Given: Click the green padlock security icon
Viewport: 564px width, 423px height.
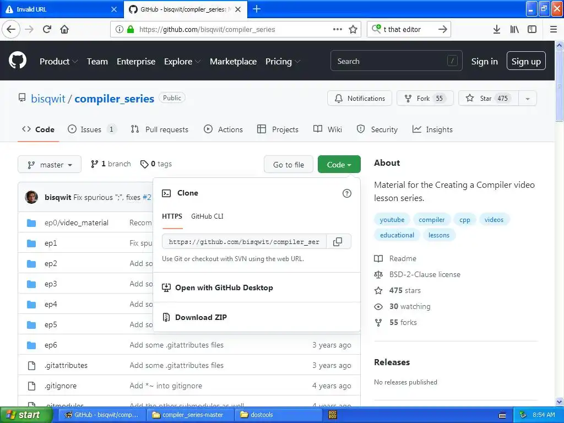Looking at the screenshot, I should (131, 29).
